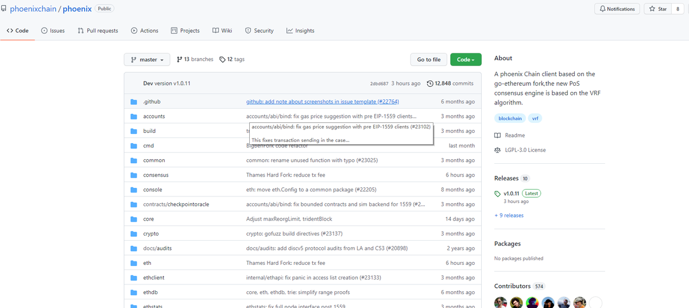689x308 pixels.
Task: View the 13 branches link
Action: point(195,60)
